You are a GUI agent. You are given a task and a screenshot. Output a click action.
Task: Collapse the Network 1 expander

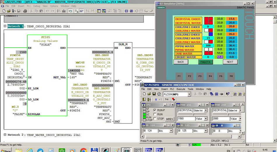(x=5, y=26)
